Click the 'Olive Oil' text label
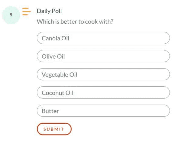188x141 pixels. pos(53,56)
